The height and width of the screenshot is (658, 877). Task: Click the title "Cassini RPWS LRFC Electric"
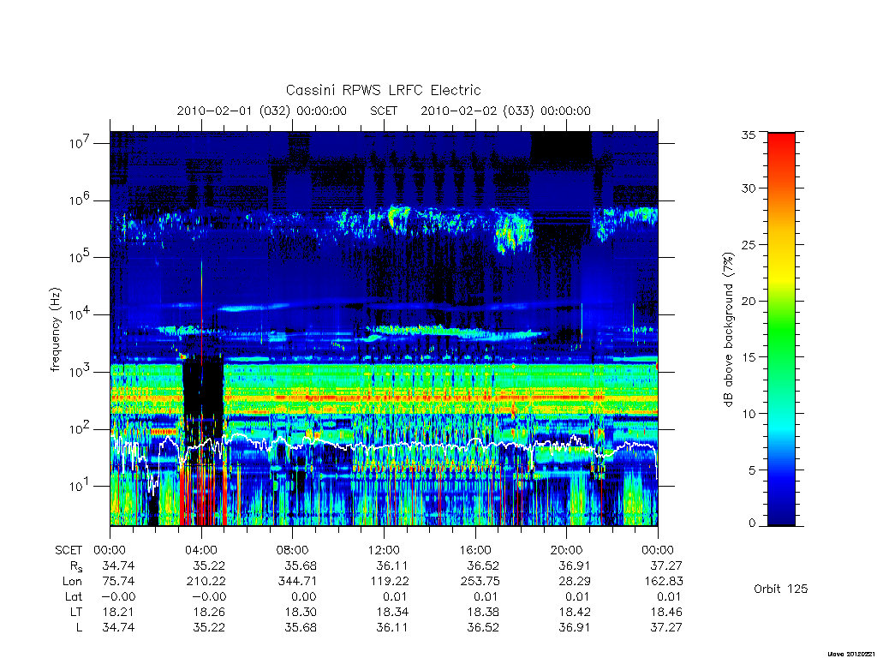point(383,90)
